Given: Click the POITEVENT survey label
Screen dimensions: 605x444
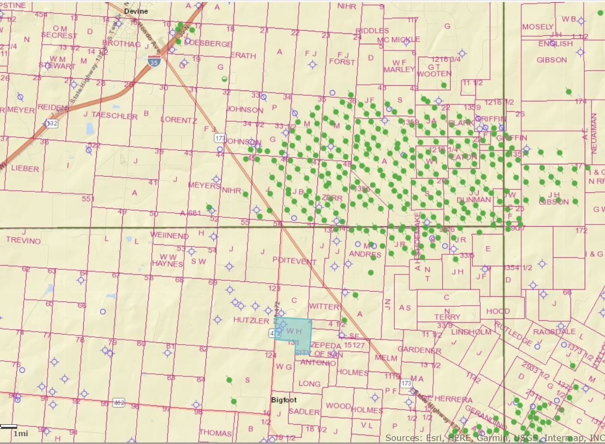Looking at the screenshot, I should [294, 262].
